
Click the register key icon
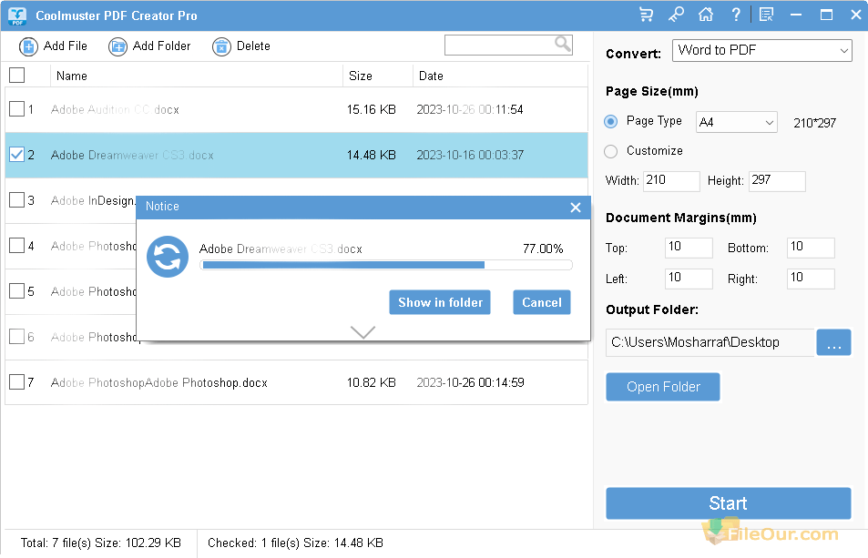(x=676, y=15)
